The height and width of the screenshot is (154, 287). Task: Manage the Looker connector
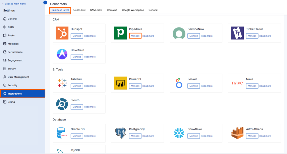[x=194, y=86]
